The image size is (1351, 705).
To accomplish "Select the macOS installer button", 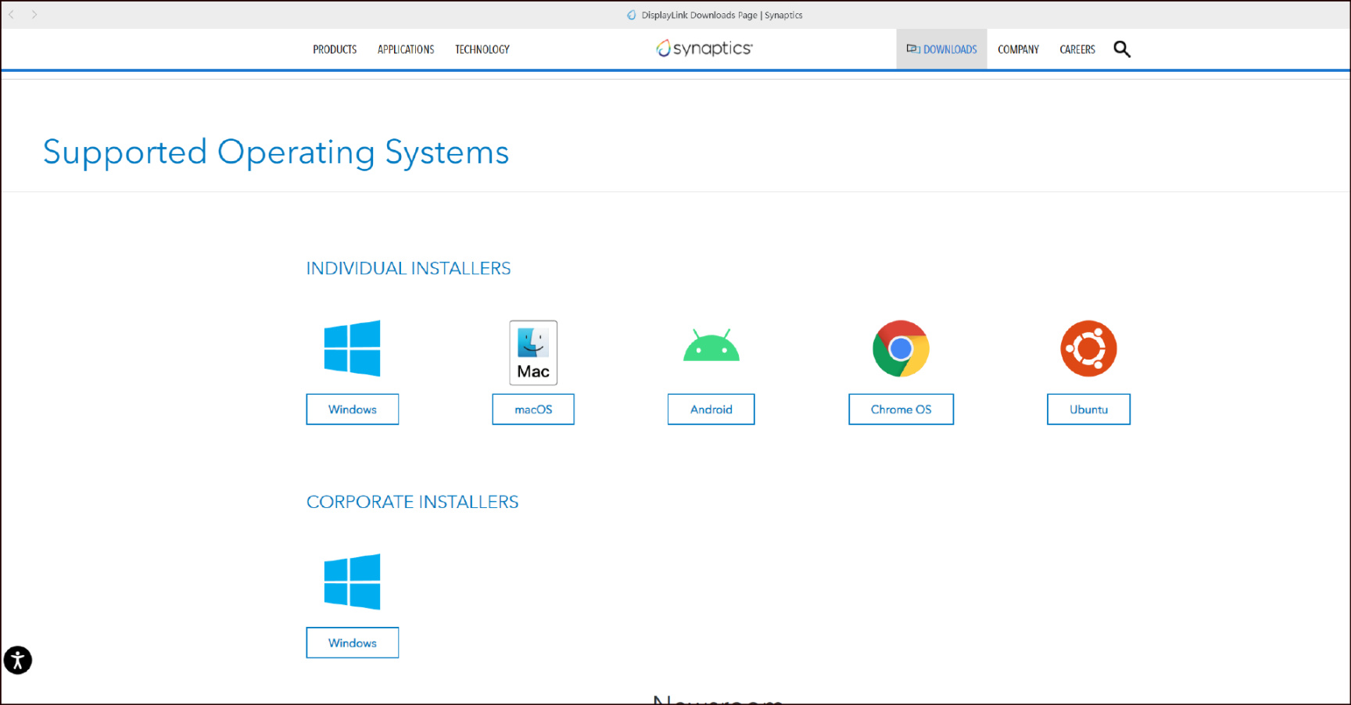I will 533,410.
